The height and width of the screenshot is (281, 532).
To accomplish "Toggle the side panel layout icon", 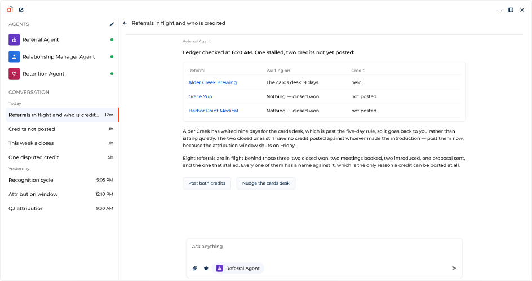I will click(511, 10).
